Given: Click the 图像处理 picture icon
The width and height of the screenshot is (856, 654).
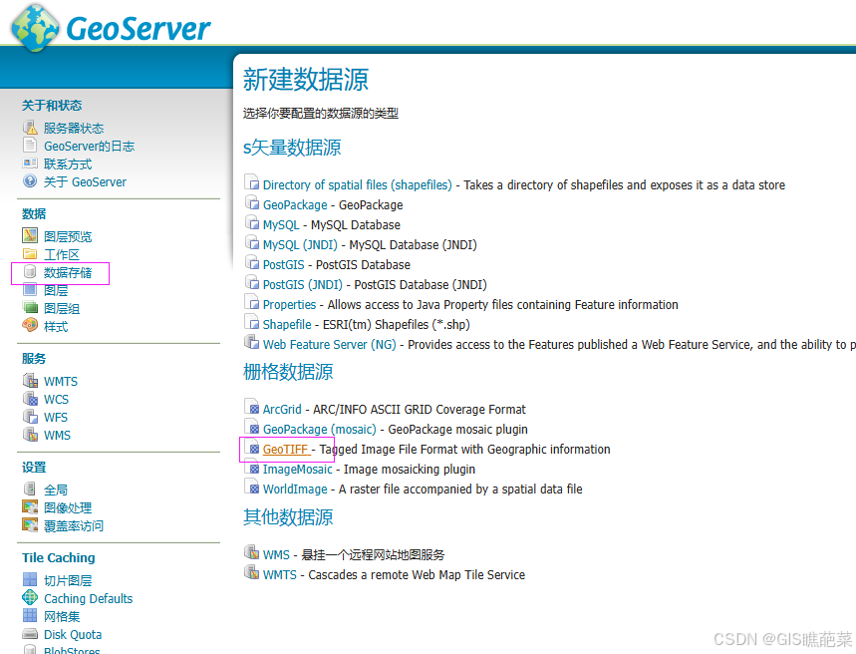Looking at the screenshot, I should pos(30,507).
